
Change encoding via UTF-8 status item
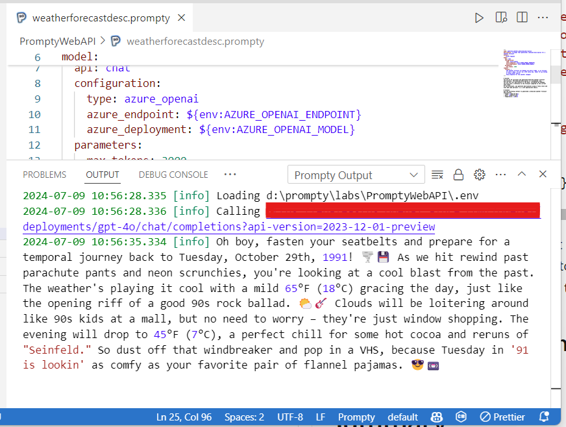(x=290, y=417)
